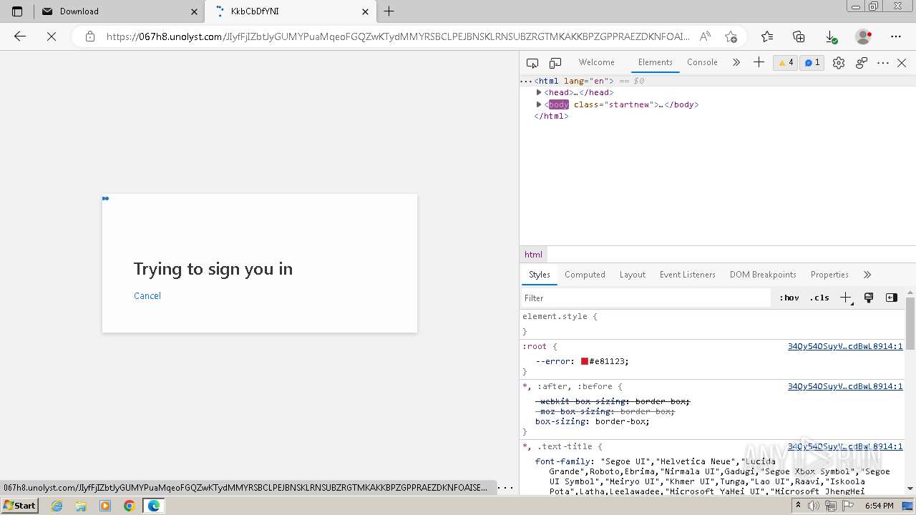The image size is (916, 515).
Task: Toggle the rendering emulations paintbrush icon
Action: tap(869, 298)
